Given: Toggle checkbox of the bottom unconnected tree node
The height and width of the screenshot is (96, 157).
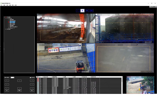Looking at the screenshot, I should (x=6, y=29).
